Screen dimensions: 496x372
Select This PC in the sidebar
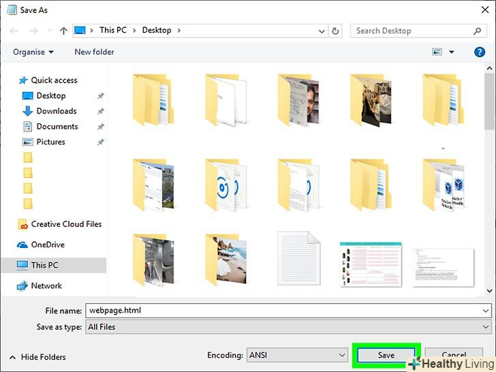[x=54, y=265]
